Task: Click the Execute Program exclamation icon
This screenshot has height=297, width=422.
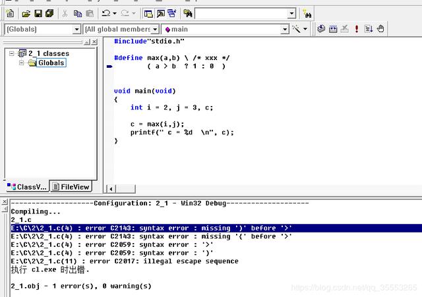Action: pyautogui.click(x=357, y=29)
